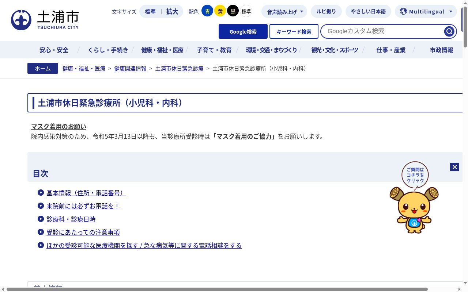Image resolution: width=468 pixels, height=292 pixels.
Task: Select the 青 blue color scheme
Action: 207,11
